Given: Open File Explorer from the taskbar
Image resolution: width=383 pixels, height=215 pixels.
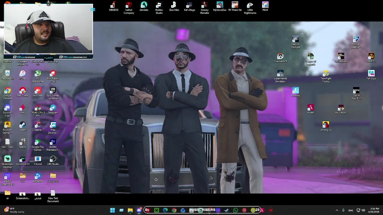Looking at the screenshot, I should click(130, 210).
